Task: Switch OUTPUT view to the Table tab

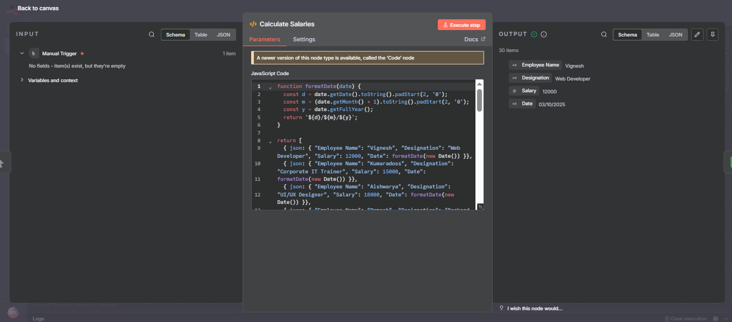Action: tap(653, 34)
